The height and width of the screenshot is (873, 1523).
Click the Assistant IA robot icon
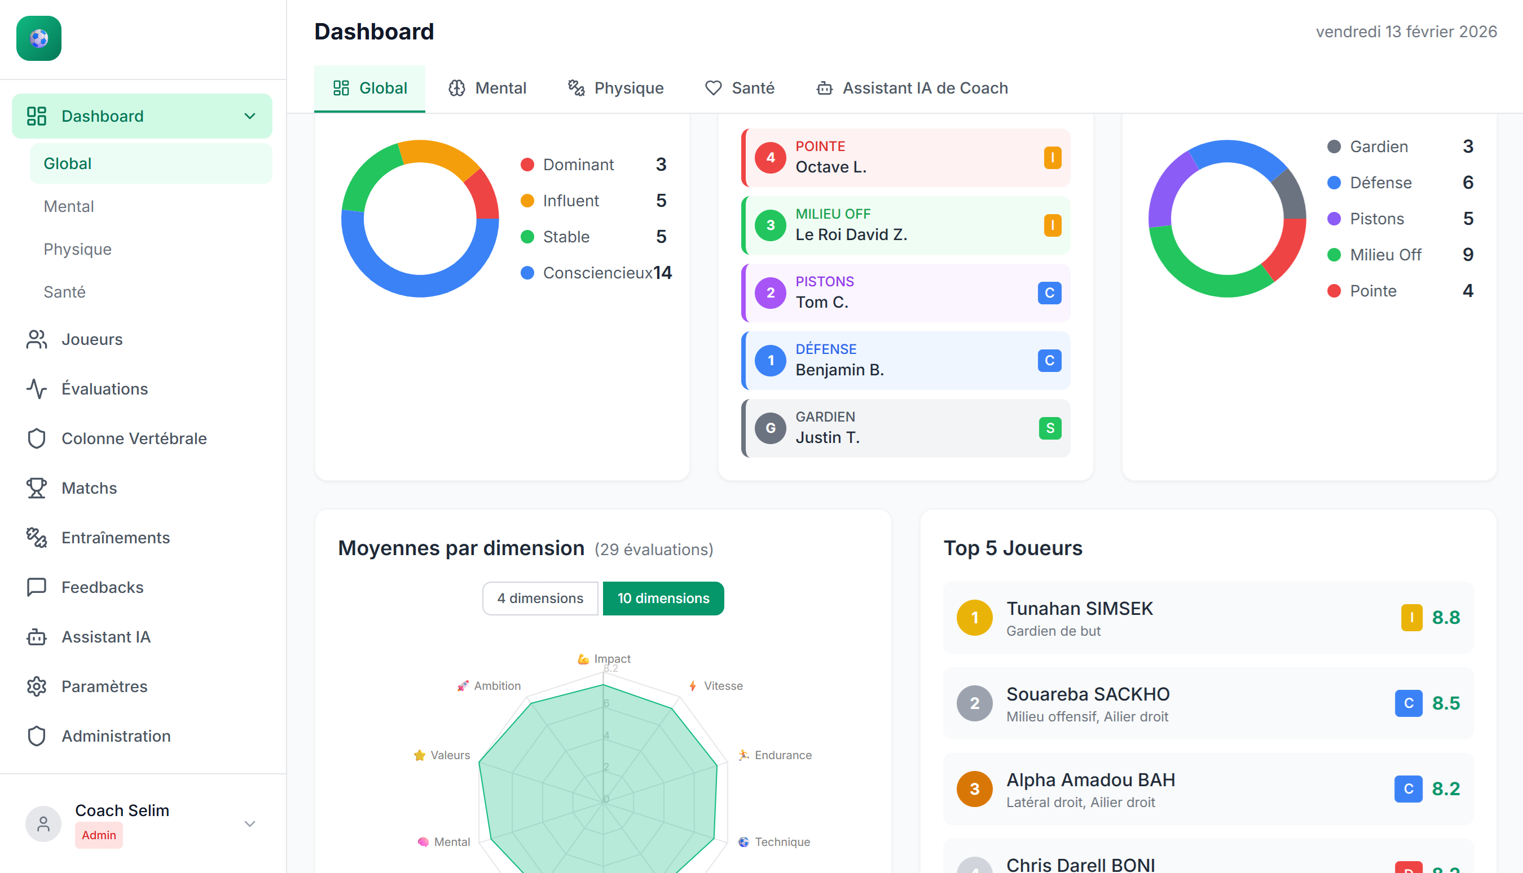pos(37,637)
